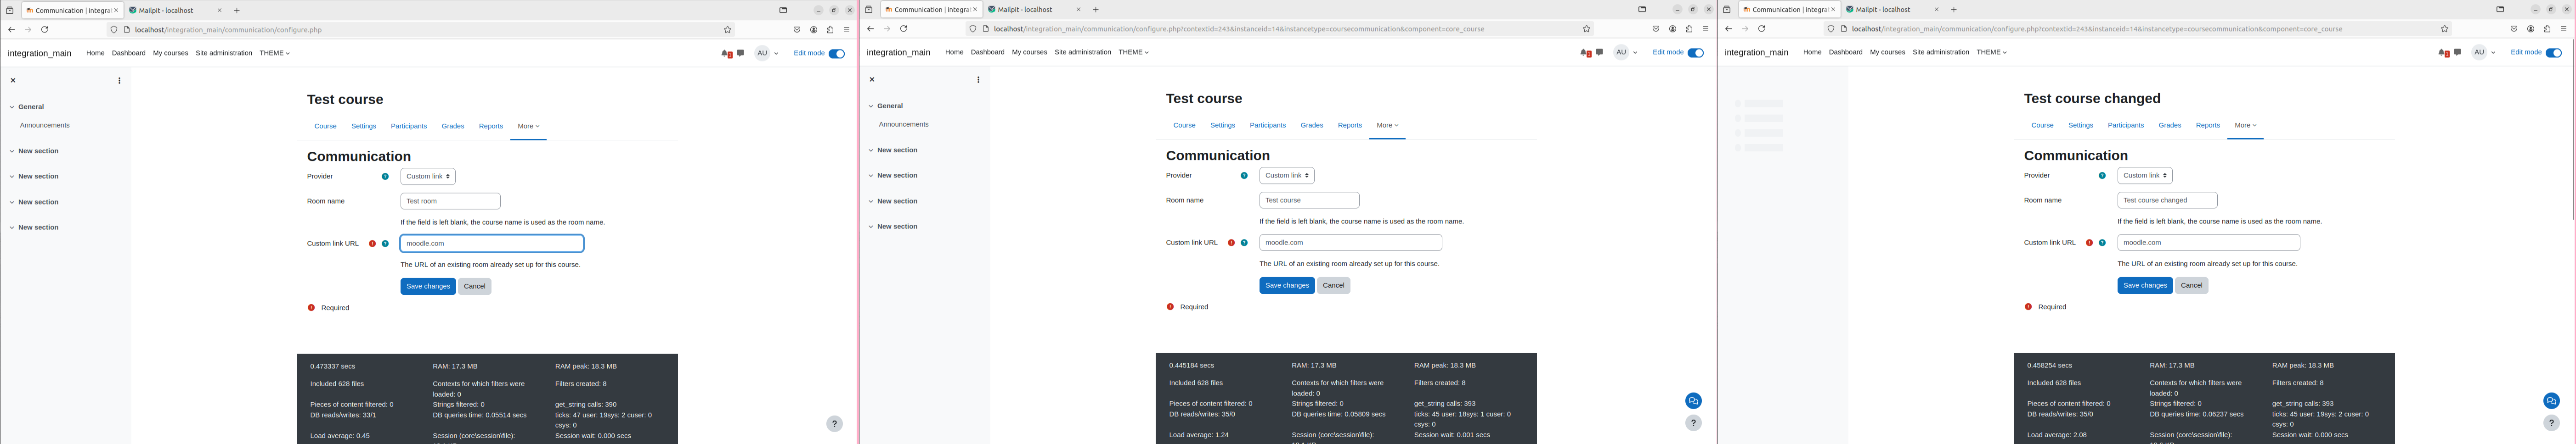Show Provider help icon in middle window
The width and height of the screenshot is (2576, 444).
click(1244, 176)
